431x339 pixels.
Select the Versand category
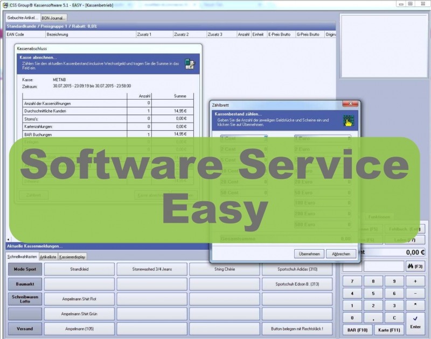tap(25, 329)
